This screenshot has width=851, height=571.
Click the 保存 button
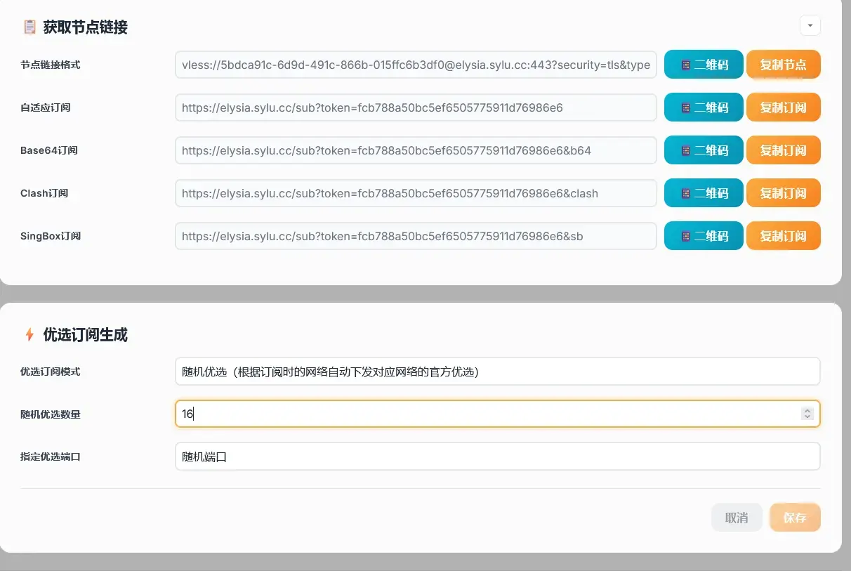(x=795, y=518)
